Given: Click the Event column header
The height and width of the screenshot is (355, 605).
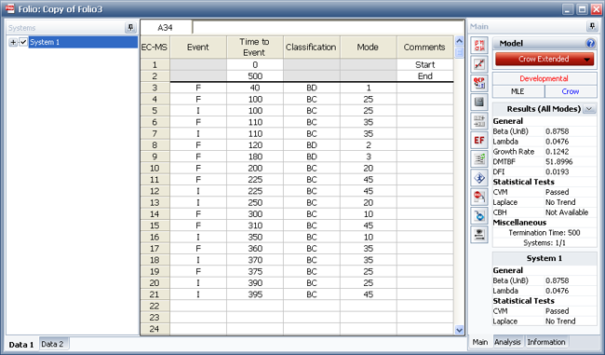Looking at the screenshot, I should pos(198,48).
